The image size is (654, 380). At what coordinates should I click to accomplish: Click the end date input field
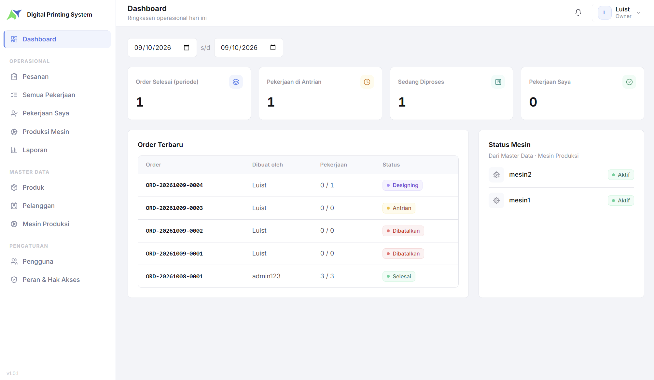pyautogui.click(x=249, y=48)
